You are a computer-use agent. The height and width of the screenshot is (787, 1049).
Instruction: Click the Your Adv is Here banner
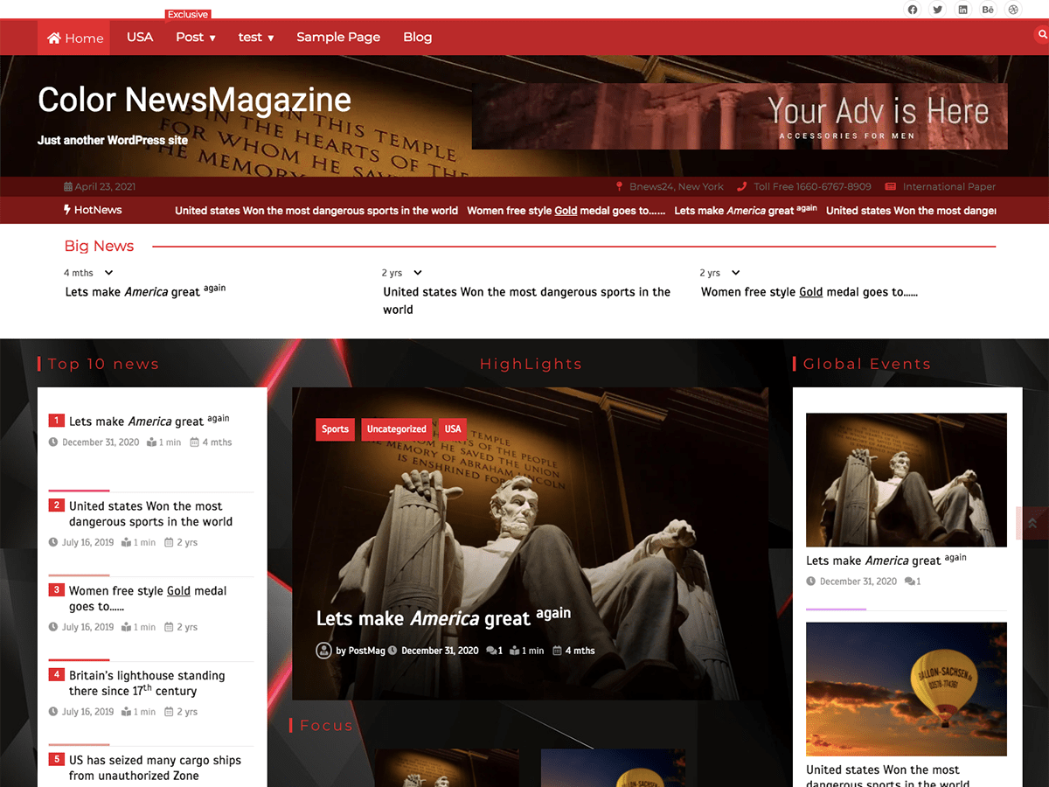coord(740,116)
